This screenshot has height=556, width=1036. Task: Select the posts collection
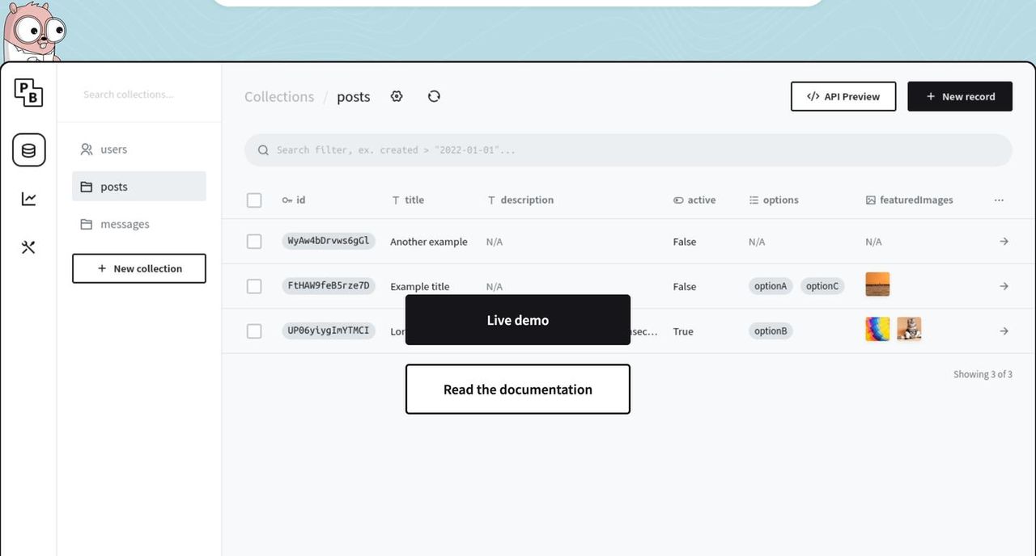139,187
